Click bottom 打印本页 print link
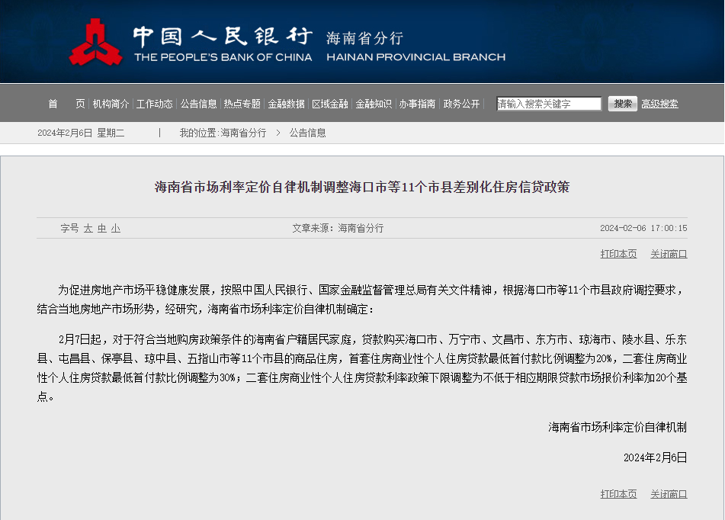Image resolution: width=725 pixels, height=520 pixels. click(x=619, y=493)
